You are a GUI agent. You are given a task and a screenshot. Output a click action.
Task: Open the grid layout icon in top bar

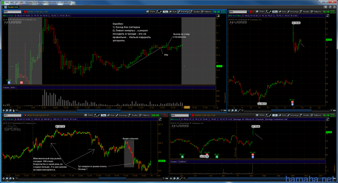[326, 7]
